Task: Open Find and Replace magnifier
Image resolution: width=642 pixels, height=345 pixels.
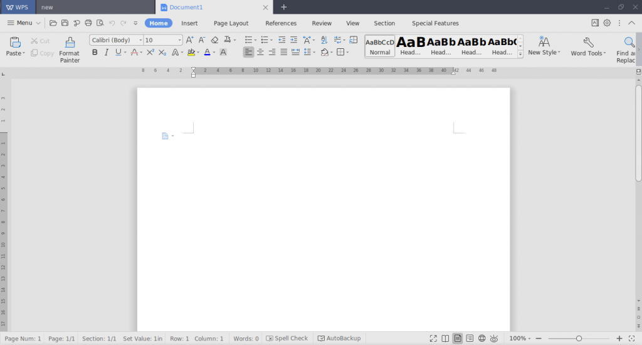Action: [629, 42]
